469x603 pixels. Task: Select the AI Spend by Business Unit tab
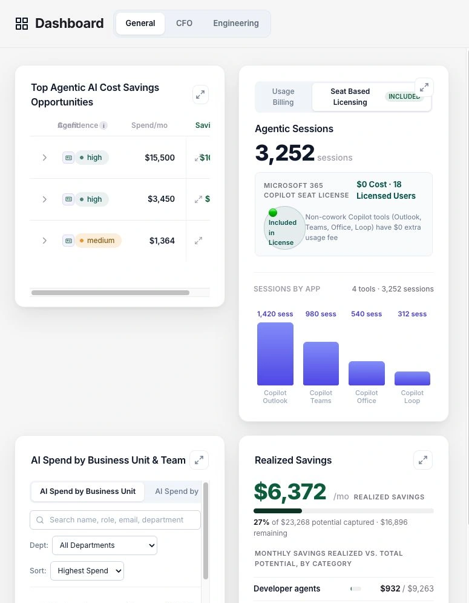click(x=88, y=491)
